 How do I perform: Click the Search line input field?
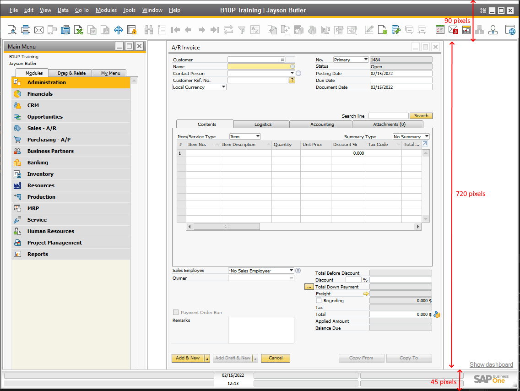(388, 116)
